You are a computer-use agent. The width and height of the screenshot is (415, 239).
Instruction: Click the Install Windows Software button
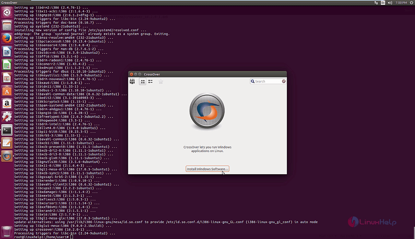[207, 169]
